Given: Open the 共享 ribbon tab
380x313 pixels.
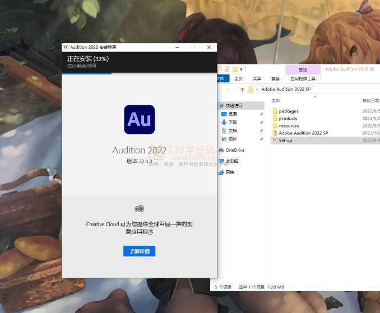Looking at the screenshot, I should tap(257, 79).
